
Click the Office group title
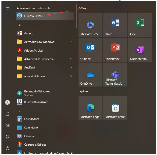click(x=82, y=8)
